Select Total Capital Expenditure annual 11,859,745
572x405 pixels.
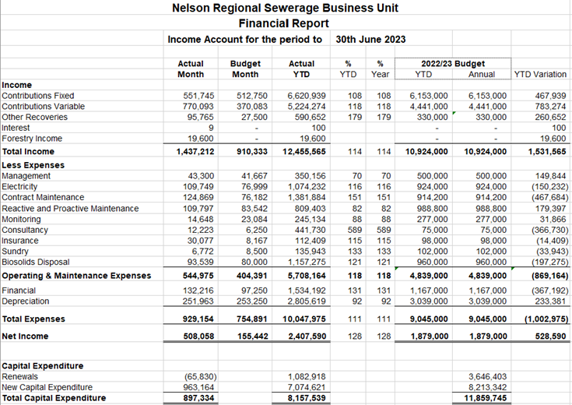[485, 398]
